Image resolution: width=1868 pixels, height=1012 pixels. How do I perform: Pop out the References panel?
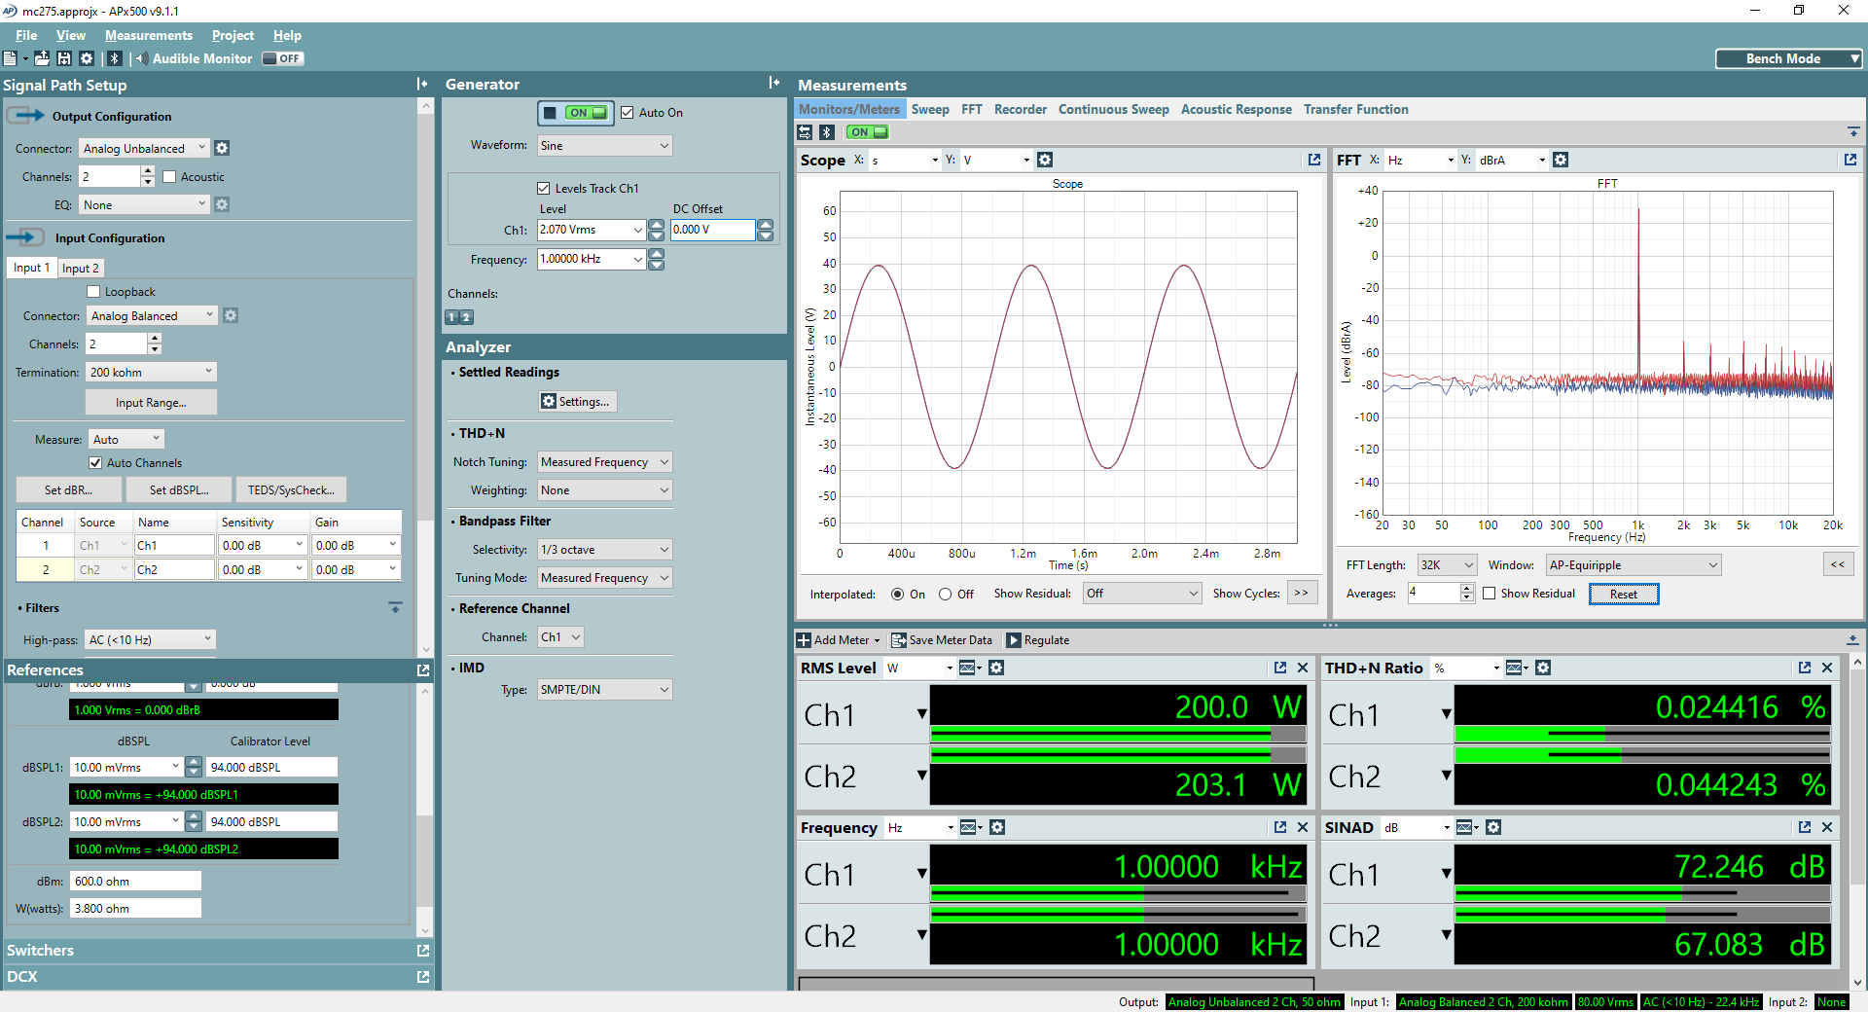pos(423,669)
